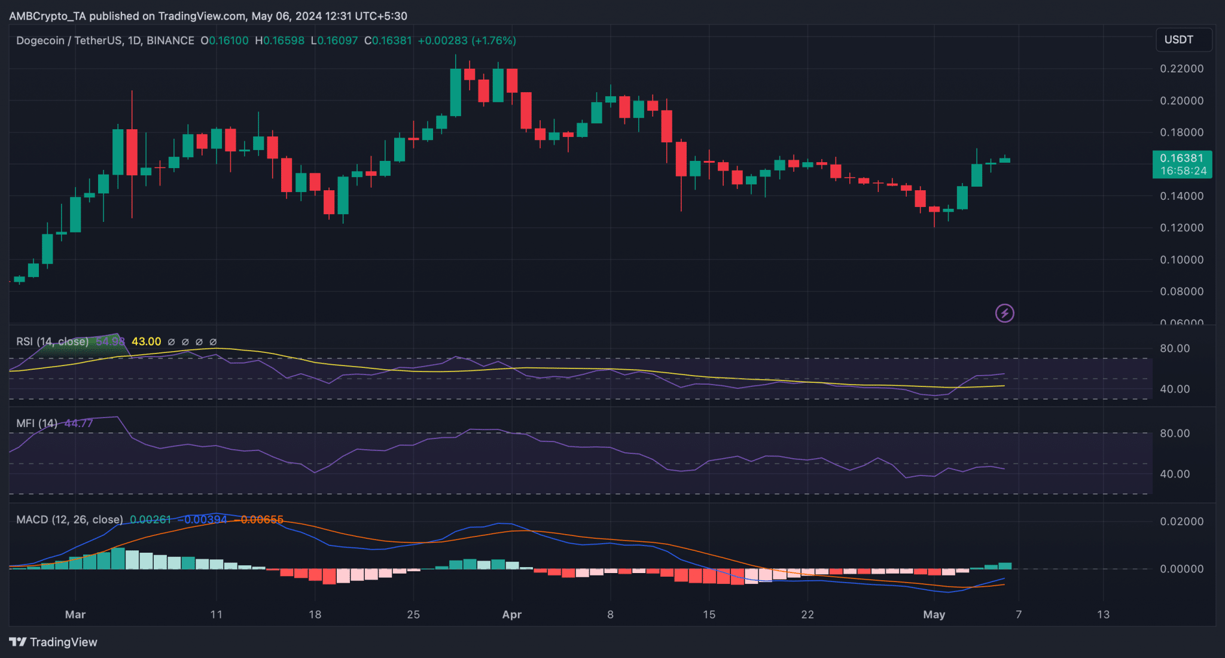
Task: Click the MFI value 44.77
Action: coord(78,424)
